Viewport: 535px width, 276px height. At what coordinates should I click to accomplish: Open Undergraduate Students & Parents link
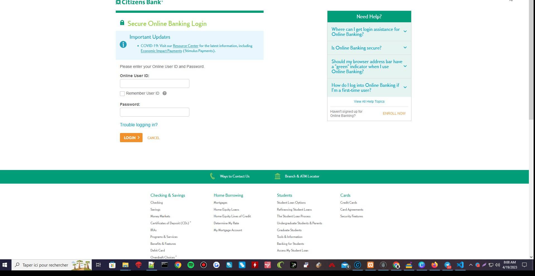[299, 223]
